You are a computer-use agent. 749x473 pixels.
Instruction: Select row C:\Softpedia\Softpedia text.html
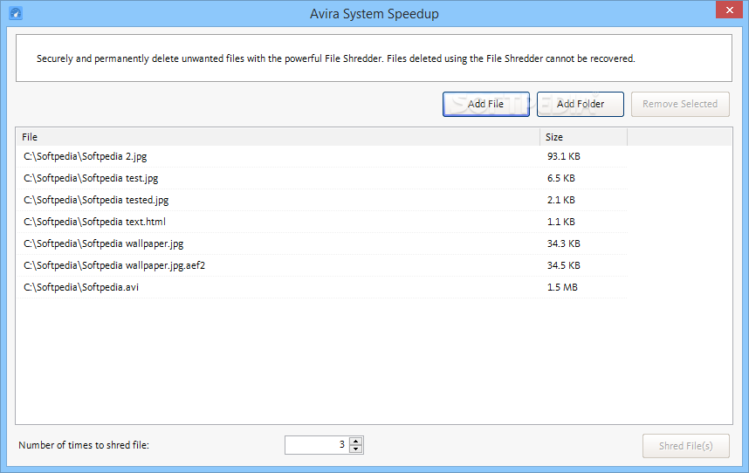point(322,222)
